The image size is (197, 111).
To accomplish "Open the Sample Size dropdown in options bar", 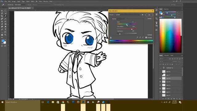I will (x=20, y=5).
